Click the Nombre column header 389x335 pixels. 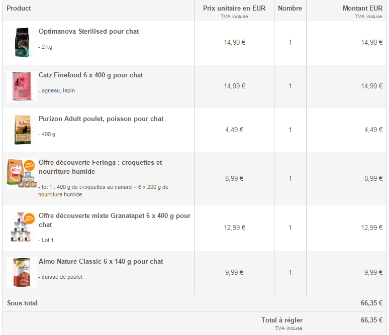290,9
